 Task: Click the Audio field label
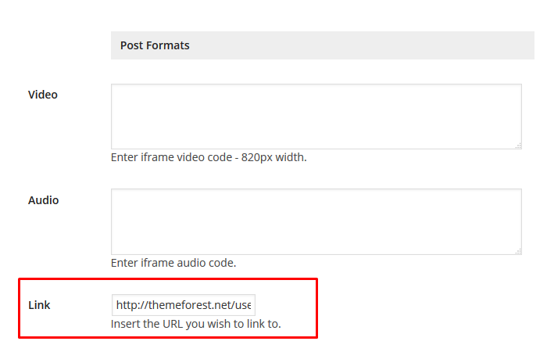[43, 200]
